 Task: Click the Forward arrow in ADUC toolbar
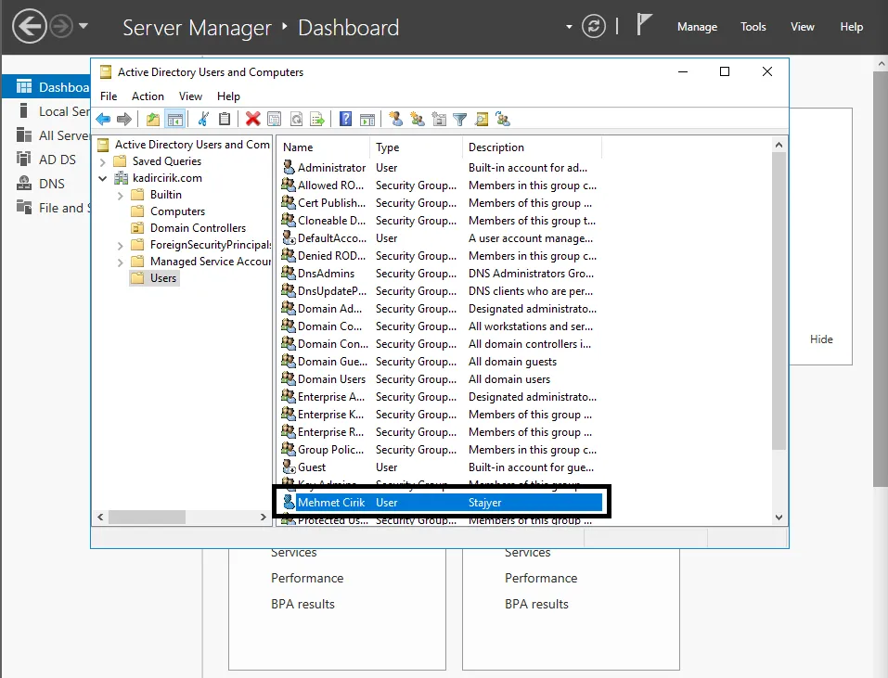pyautogui.click(x=124, y=120)
